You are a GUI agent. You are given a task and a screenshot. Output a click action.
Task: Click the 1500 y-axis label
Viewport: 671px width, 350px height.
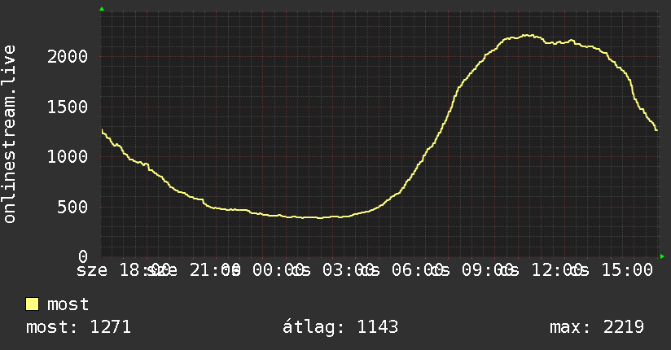(68, 107)
